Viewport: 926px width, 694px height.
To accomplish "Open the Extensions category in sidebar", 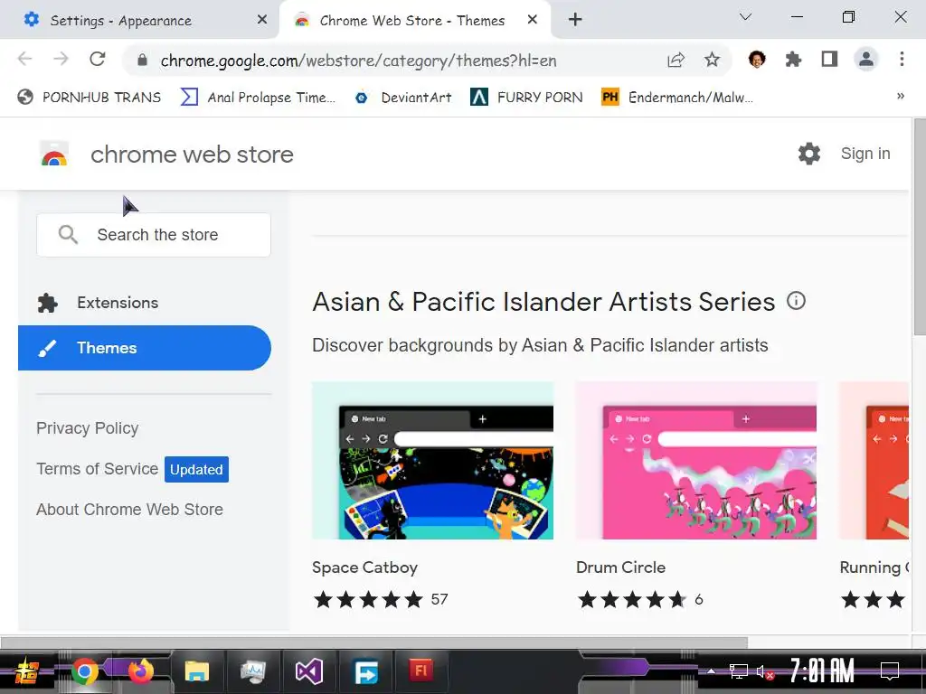I will (145, 303).
